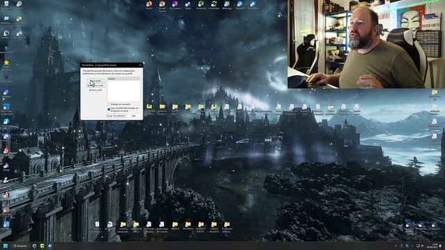Screen dimensions: 445x250
Task: Open the FreeFileSync desktop shortcut
Action: coord(214,5)
